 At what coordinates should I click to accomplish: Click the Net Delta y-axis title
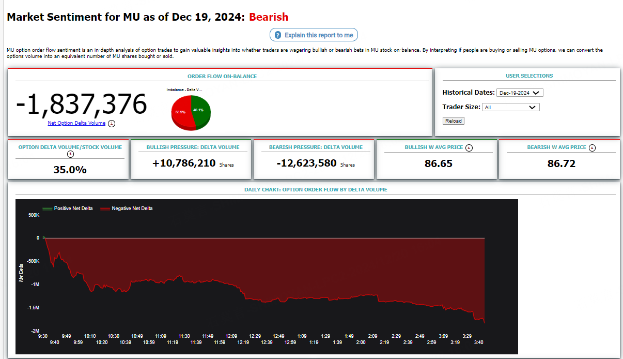tap(21, 273)
